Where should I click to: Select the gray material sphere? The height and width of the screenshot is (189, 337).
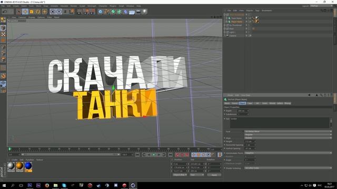pyautogui.click(x=11, y=166)
